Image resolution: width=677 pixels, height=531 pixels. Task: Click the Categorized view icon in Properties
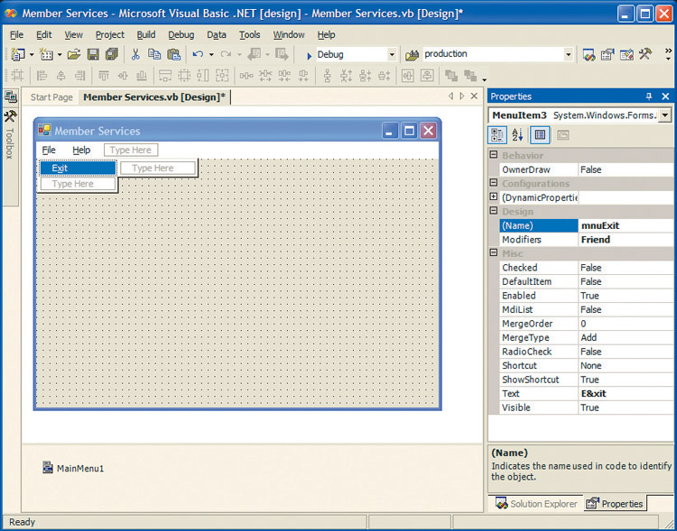pos(497,135)
